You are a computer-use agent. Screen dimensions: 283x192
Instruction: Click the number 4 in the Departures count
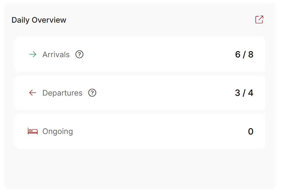tap(251, 93)
